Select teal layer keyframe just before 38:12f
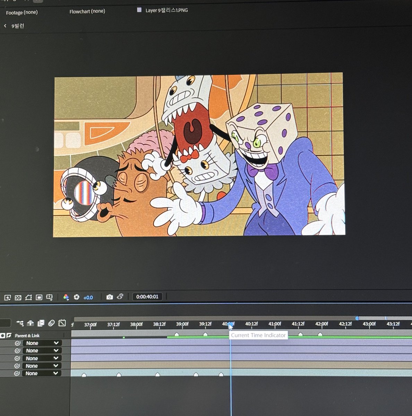The height and width of the screenshot is (416, 412). coord(157,374)
